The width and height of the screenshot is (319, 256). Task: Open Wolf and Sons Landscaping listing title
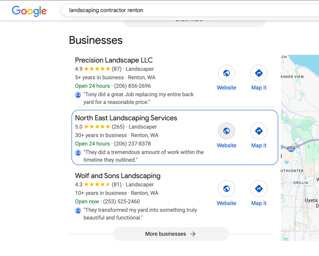[117, 176]
